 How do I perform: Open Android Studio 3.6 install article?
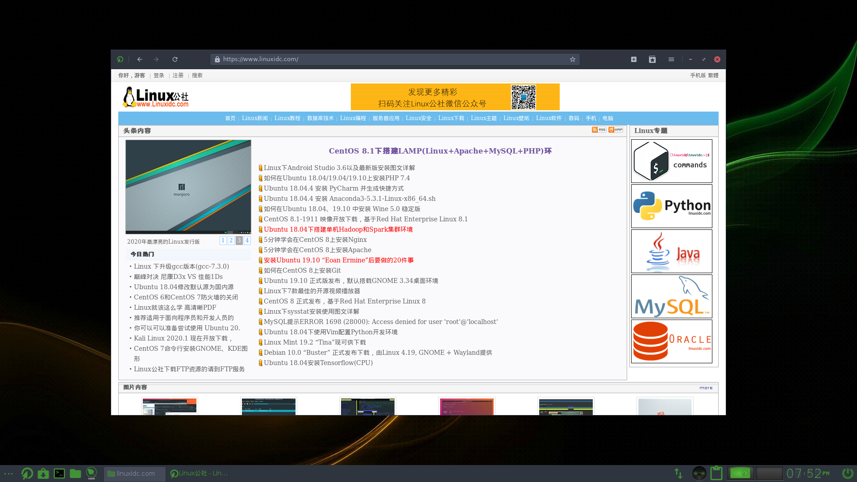coord(339,168)
